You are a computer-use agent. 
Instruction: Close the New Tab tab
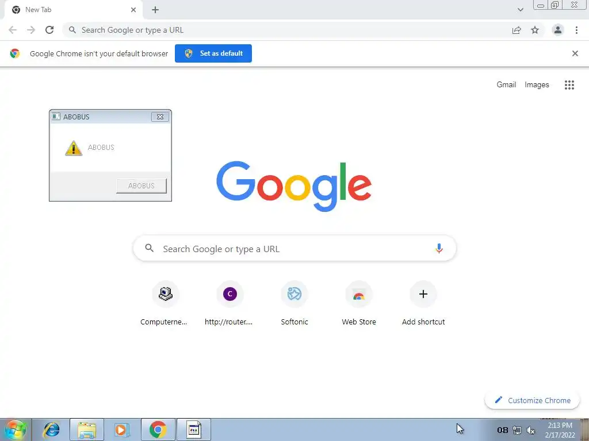(x=133, y=10)
